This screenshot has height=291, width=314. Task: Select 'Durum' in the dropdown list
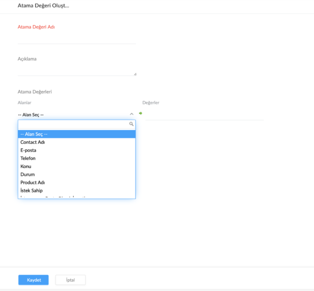76,174
